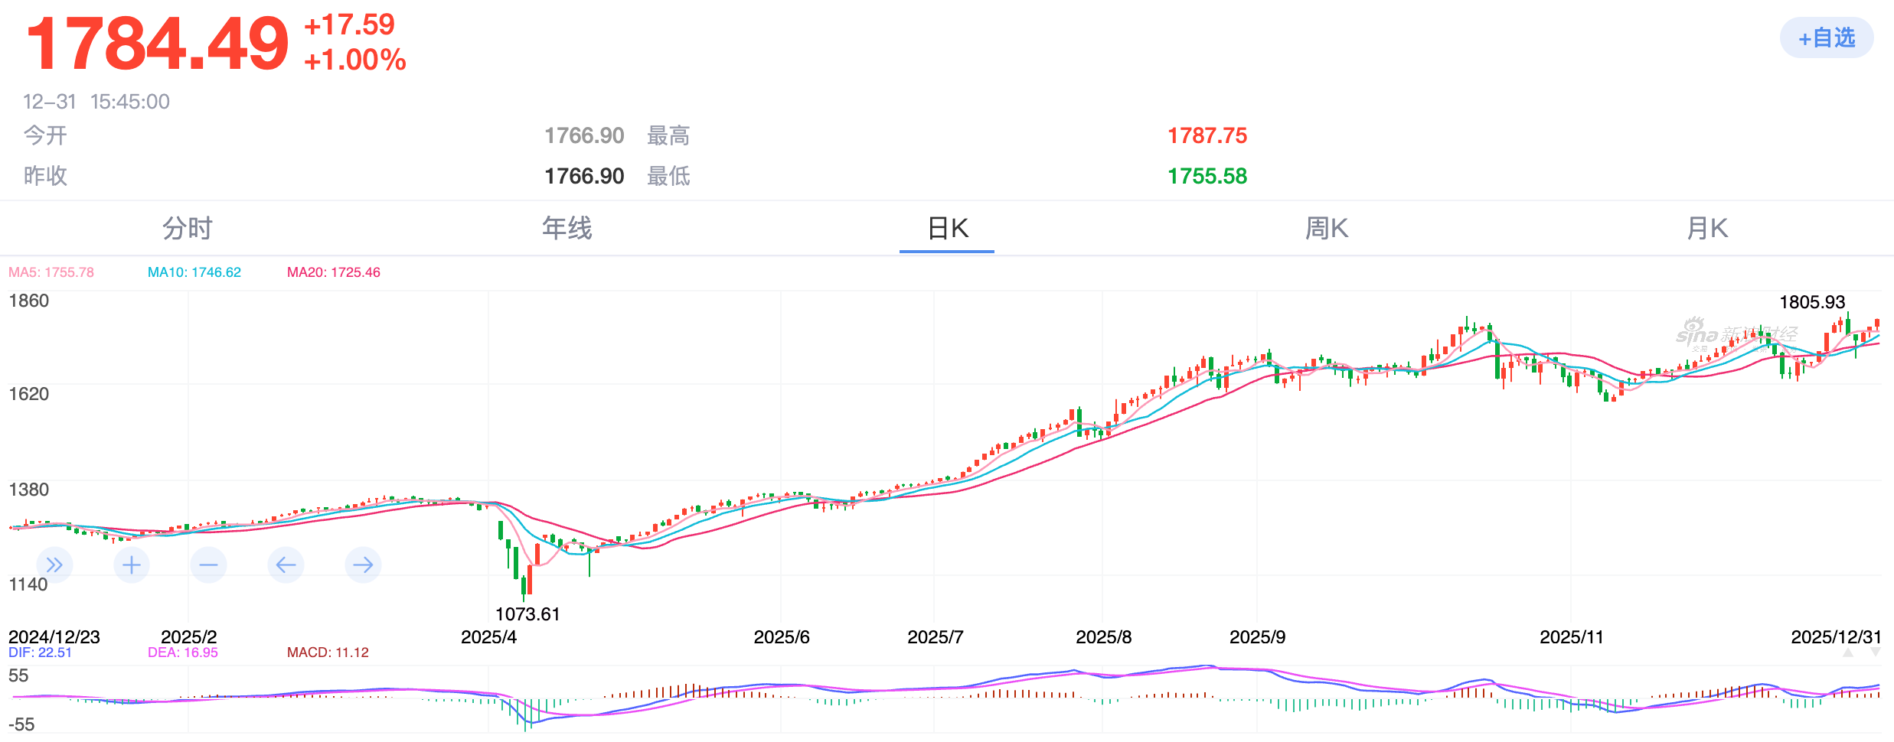Click the small down triangle near the 2025/12/31 date

coord(1876,653)
